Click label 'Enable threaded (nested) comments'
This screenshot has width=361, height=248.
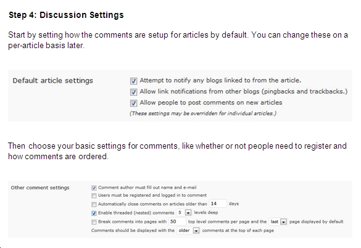click(x=136, y=213)
